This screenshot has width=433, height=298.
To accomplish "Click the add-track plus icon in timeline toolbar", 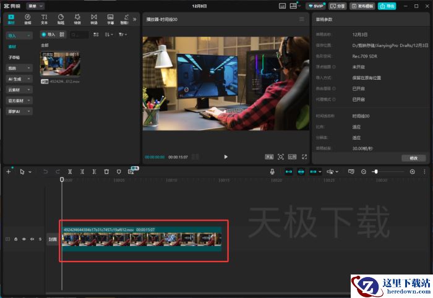I will click(8, 172).
